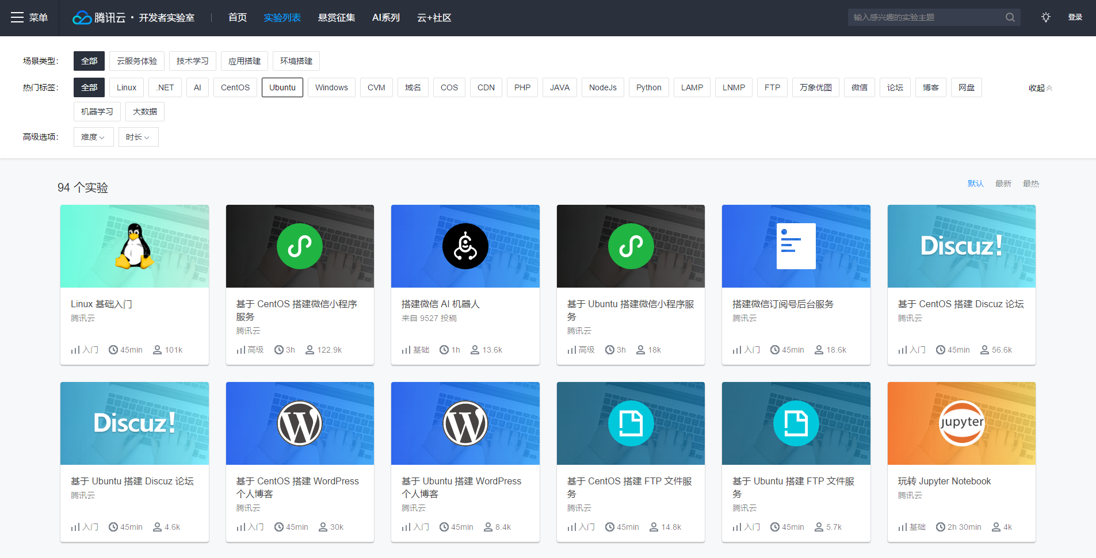Click clock icon on Linux 基础入门 card

pos(113,350)
